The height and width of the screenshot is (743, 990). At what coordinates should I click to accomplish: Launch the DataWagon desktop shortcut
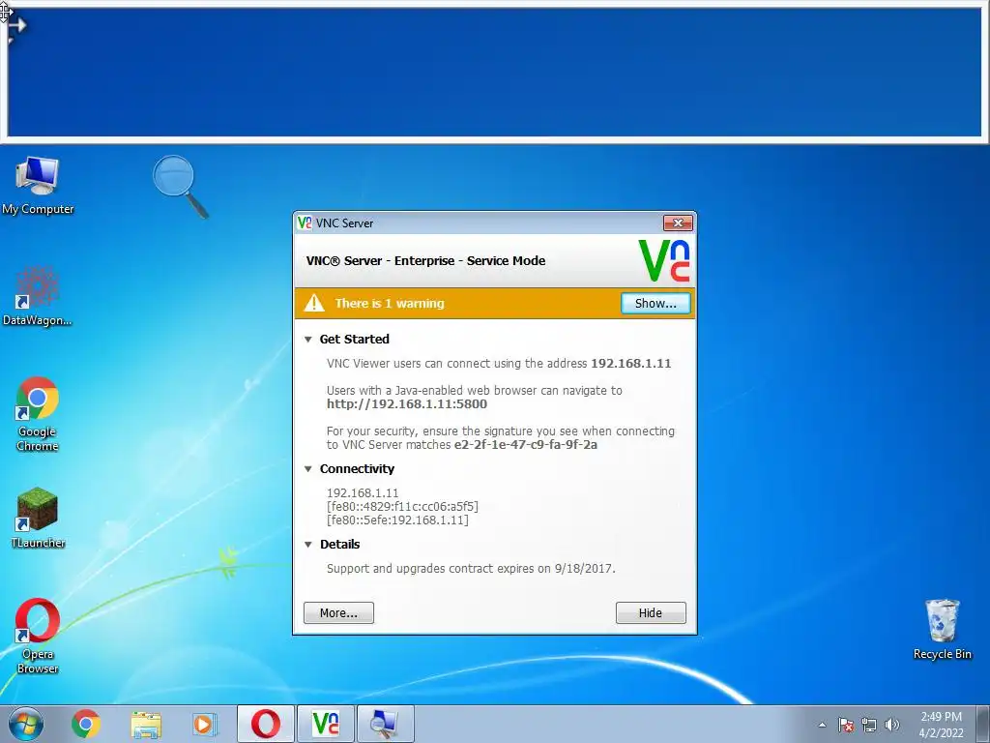pos(38,296)
